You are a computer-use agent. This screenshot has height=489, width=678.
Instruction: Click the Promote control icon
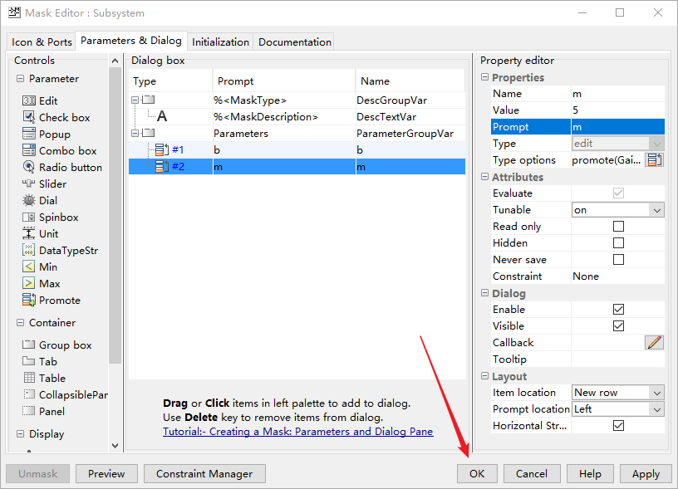(x=28, y=300)
